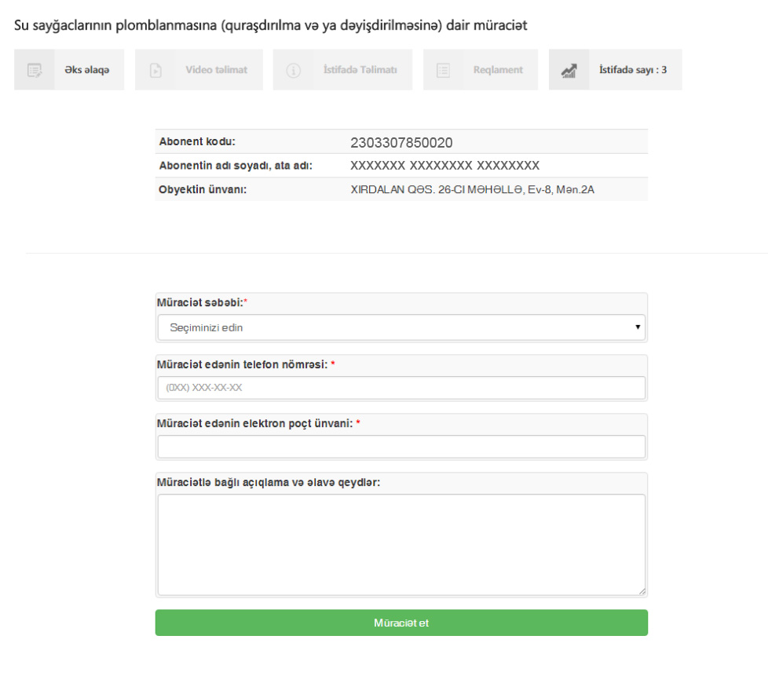Click the İstifadə sayı chart icon

[x=569, y=71]
